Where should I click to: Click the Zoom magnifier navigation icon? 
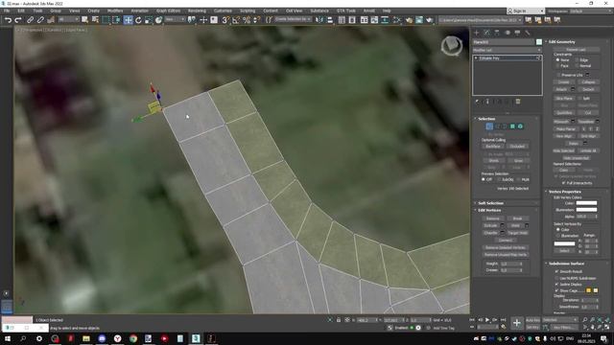pyautogui.click(x=585, y=320)
